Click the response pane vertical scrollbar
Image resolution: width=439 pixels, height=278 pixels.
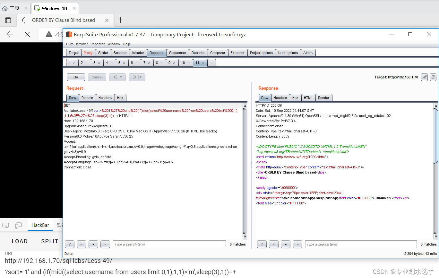(x=436, y=171)
